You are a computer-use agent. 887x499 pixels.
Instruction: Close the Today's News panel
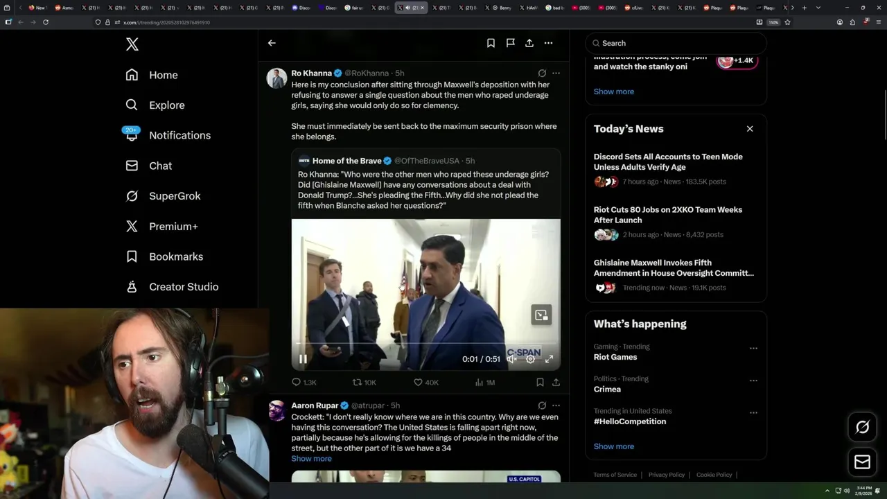750,129
